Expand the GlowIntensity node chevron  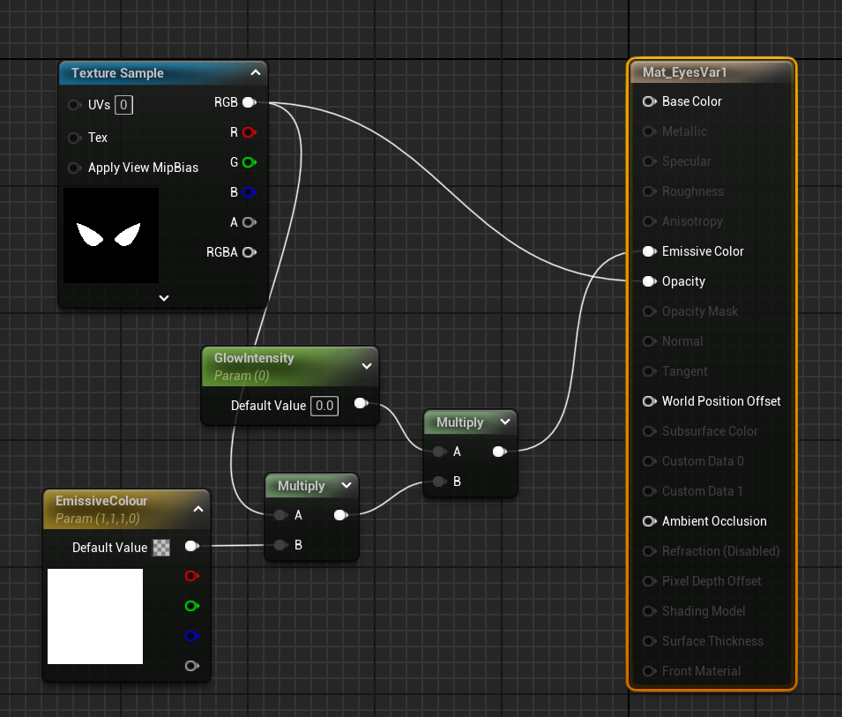(367, 366)
